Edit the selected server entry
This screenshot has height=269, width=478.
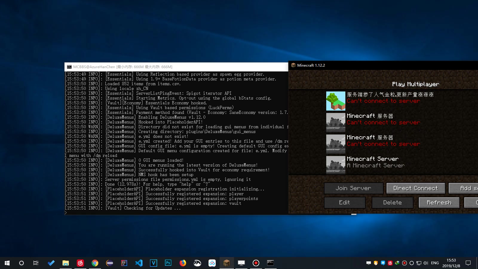click(x=344, y=203)
